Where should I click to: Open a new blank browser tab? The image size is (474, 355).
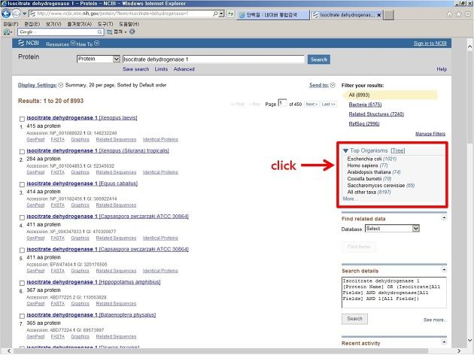[x=389, y=15]
